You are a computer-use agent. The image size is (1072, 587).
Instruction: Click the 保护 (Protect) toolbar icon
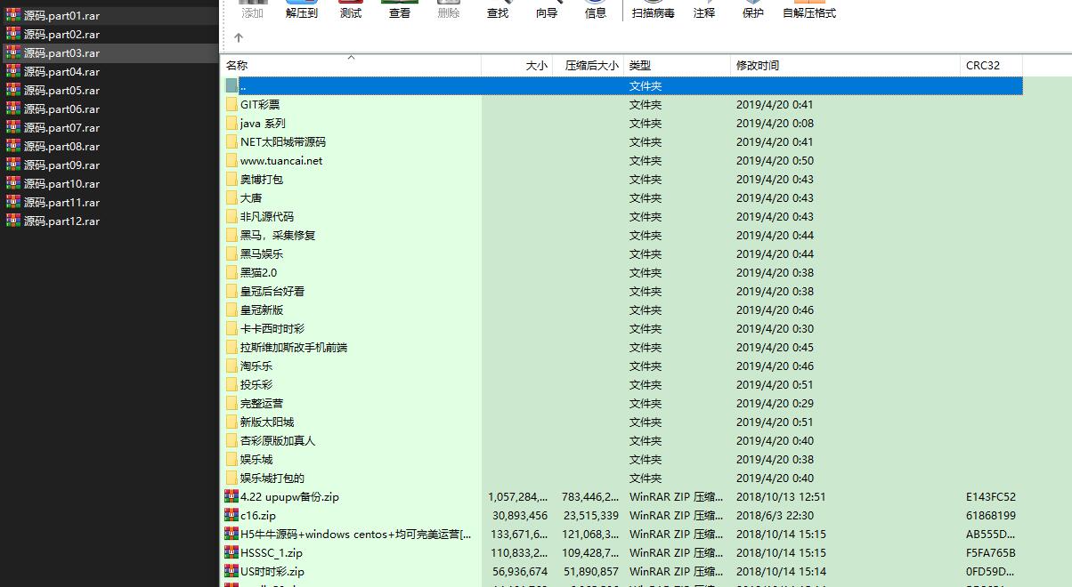click(x=752, y=10)
